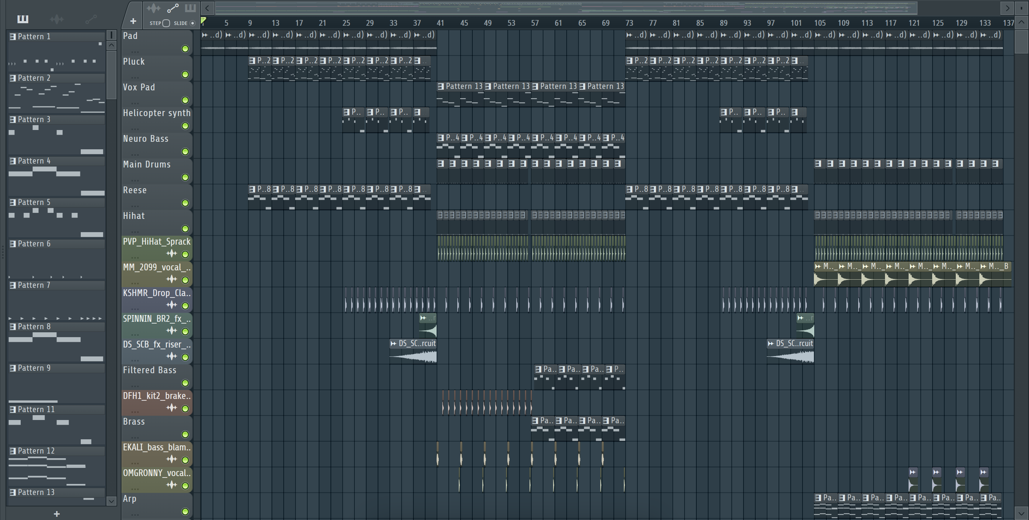
Task: Show automation clips in the picker panel
Action: click(91, 19)
